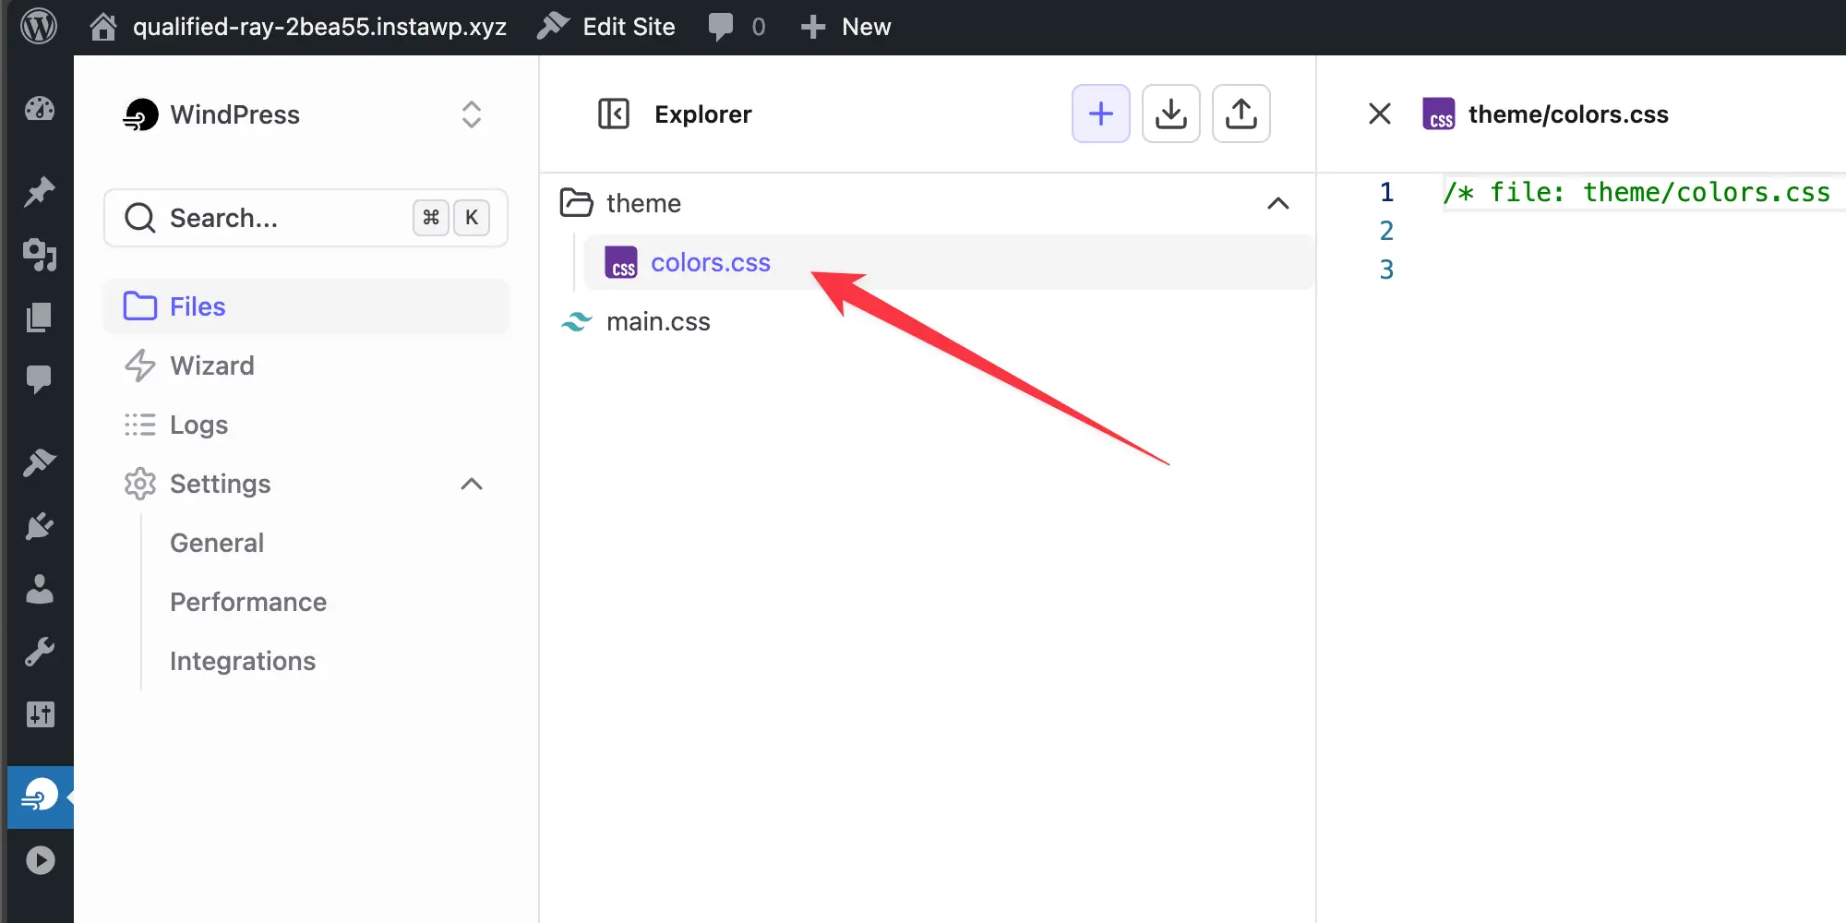Open the Files section
1846x923 pixels.
(x=306, y=306)
